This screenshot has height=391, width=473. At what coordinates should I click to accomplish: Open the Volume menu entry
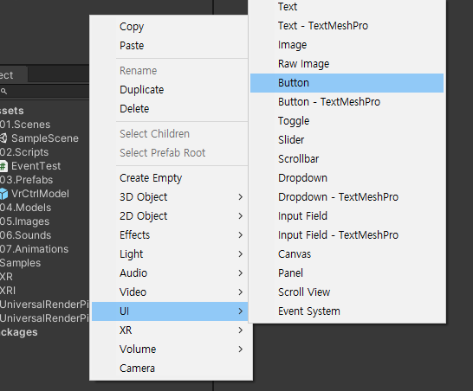click(170, 349)
